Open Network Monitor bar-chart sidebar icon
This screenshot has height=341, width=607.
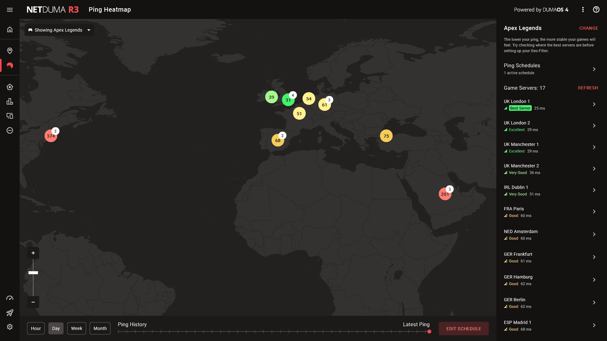[x=10, y=101]
